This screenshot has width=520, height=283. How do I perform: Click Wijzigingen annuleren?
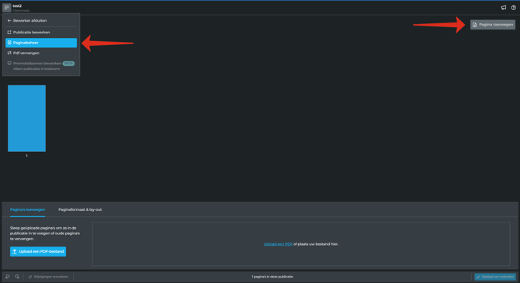48,277
